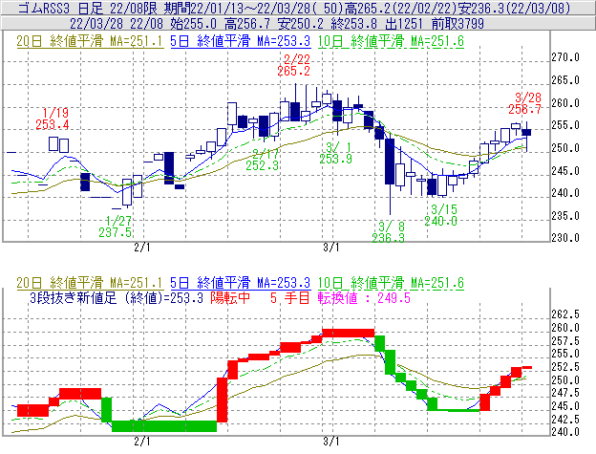Click the 240.0 axis label on lower chart
596x454 pixels.
click(x=565, y=432)
